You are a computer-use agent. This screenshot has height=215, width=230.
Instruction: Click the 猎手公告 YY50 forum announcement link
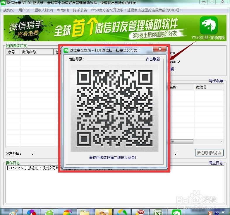click(127, 10)
